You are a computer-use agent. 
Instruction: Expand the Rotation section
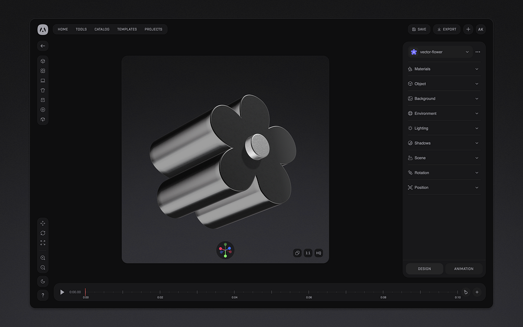[444, 173]
